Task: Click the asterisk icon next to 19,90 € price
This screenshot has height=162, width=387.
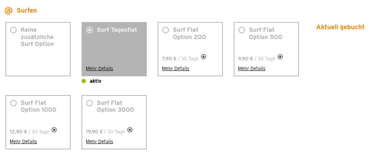Action: coord(130,130)
